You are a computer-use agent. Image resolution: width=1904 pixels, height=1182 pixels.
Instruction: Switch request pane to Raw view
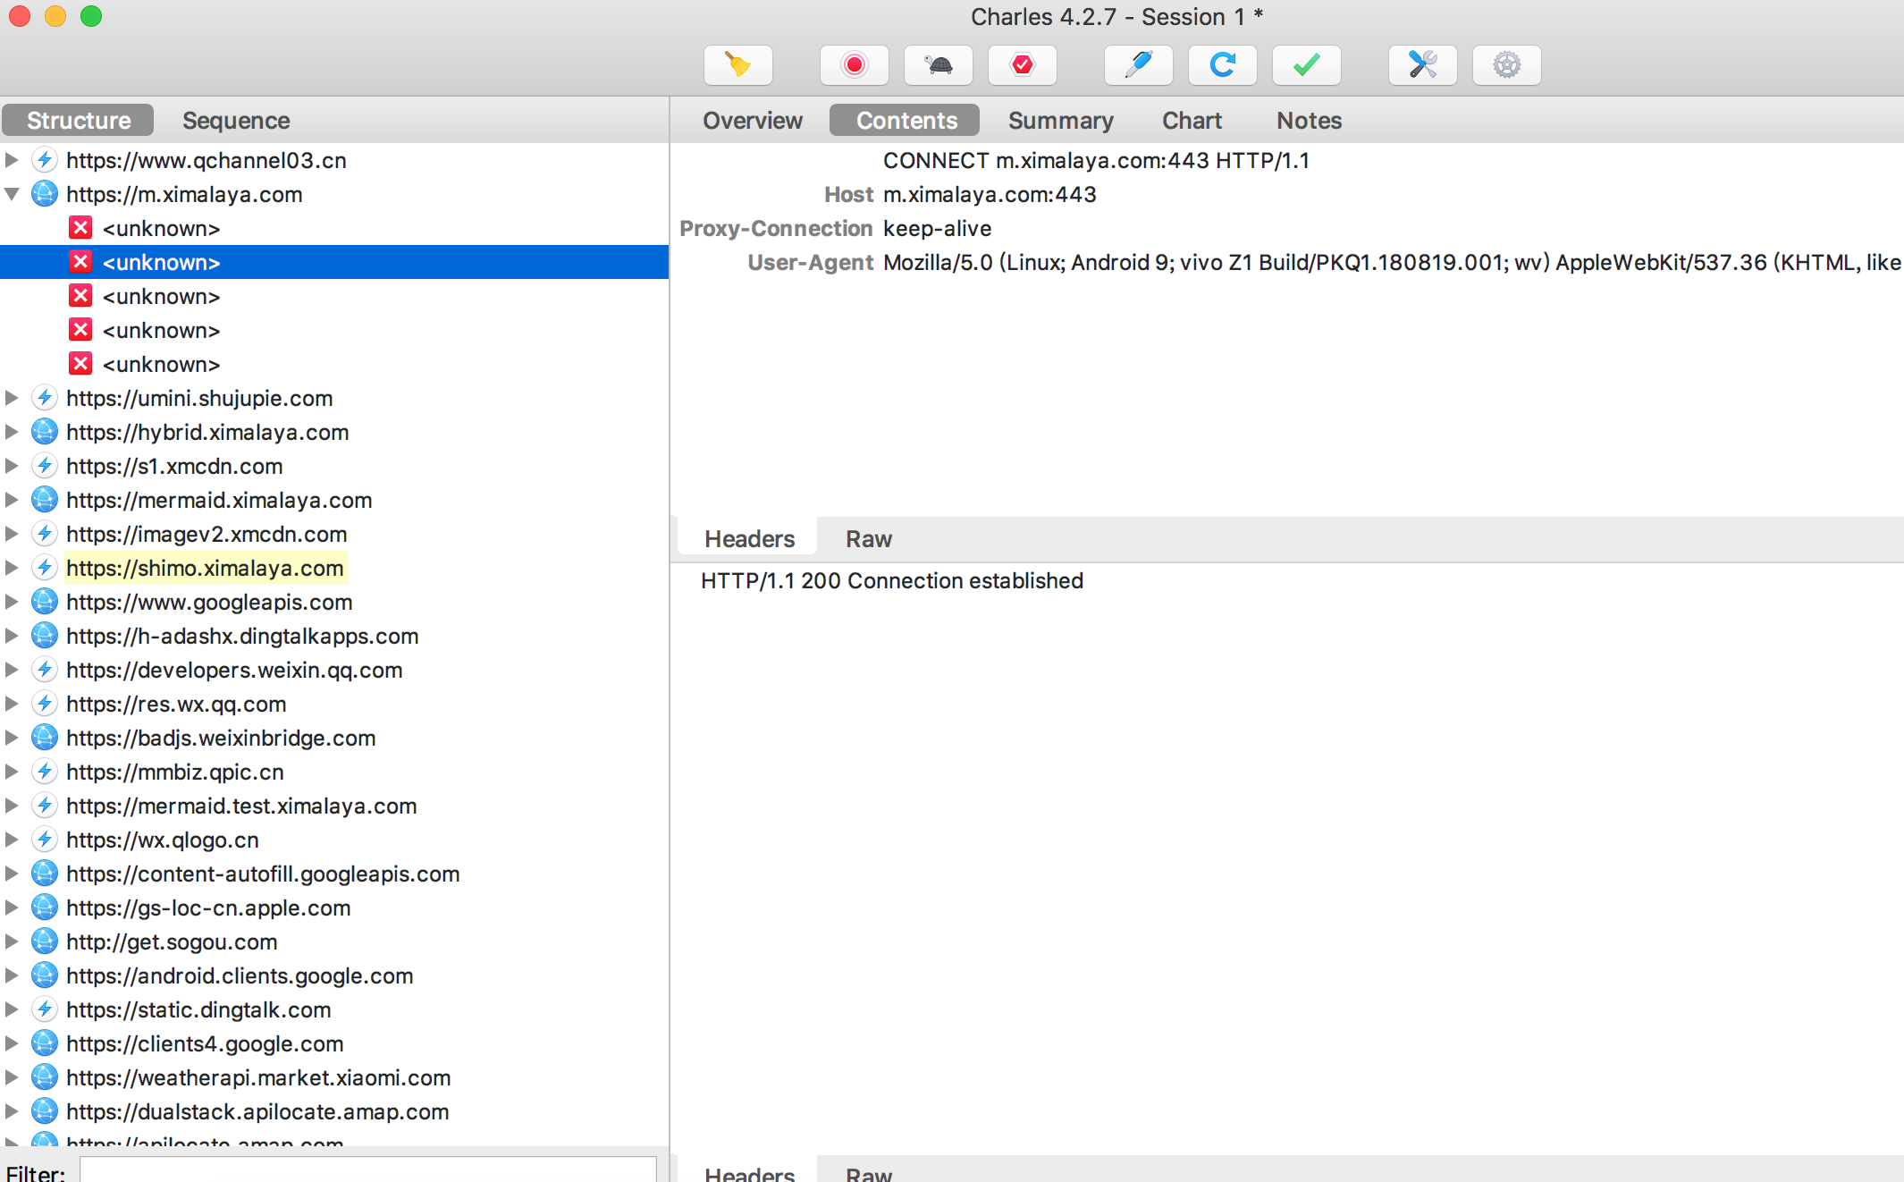pos(868,539)
